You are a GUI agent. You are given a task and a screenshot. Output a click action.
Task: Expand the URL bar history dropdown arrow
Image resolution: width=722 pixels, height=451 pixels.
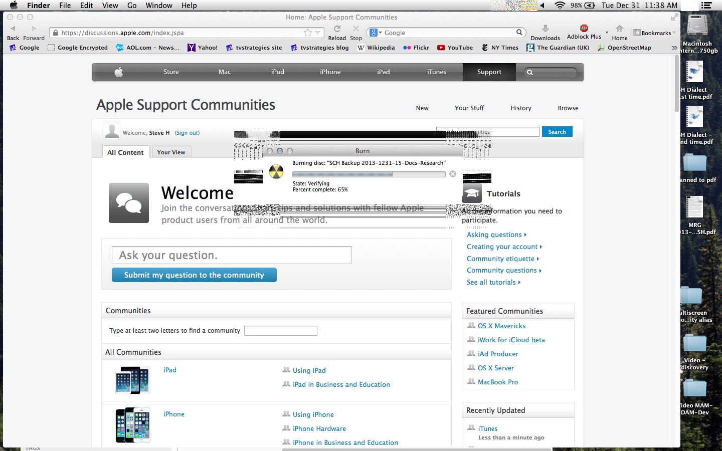click(317, 33)
